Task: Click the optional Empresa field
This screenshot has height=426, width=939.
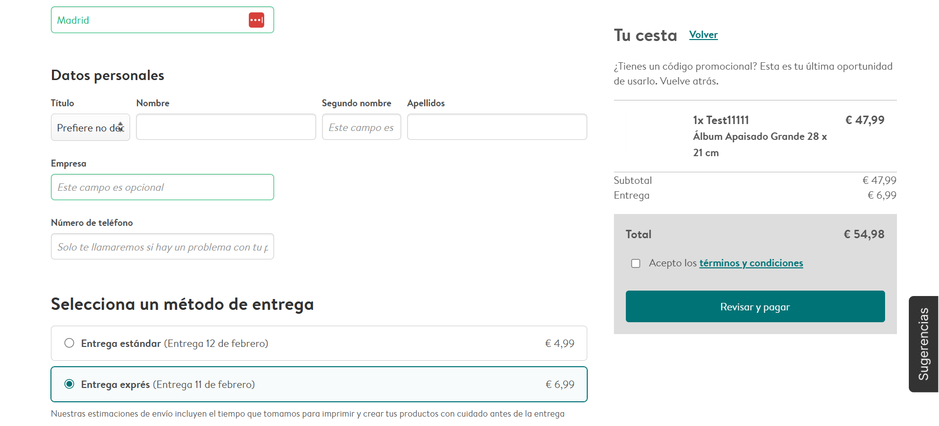Action: click(x=162, y=187)
